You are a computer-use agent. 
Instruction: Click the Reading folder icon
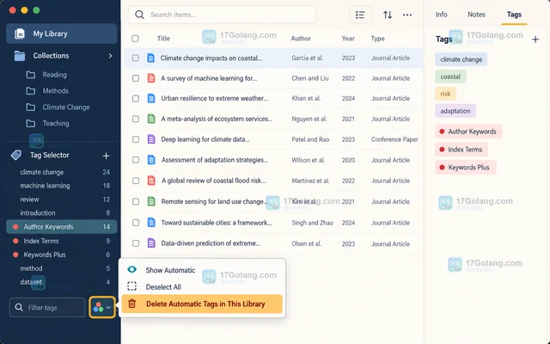(x=31, y=75)
